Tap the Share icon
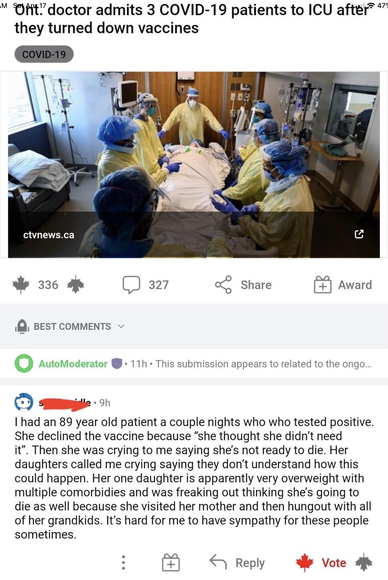The image size is (388, 580). 223,285
